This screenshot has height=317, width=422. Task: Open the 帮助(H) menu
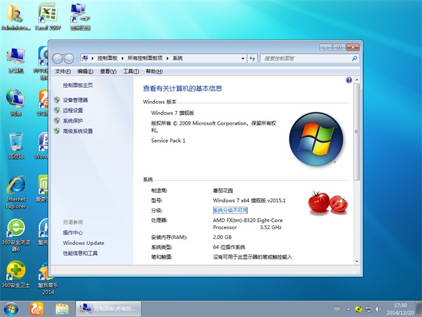click(154, 71)
